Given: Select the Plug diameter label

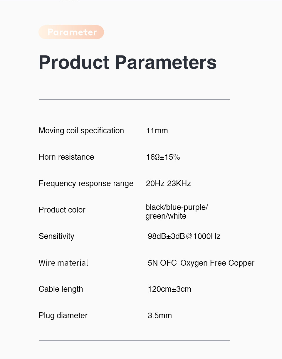Looking at the screenshot, I should 63,316.
